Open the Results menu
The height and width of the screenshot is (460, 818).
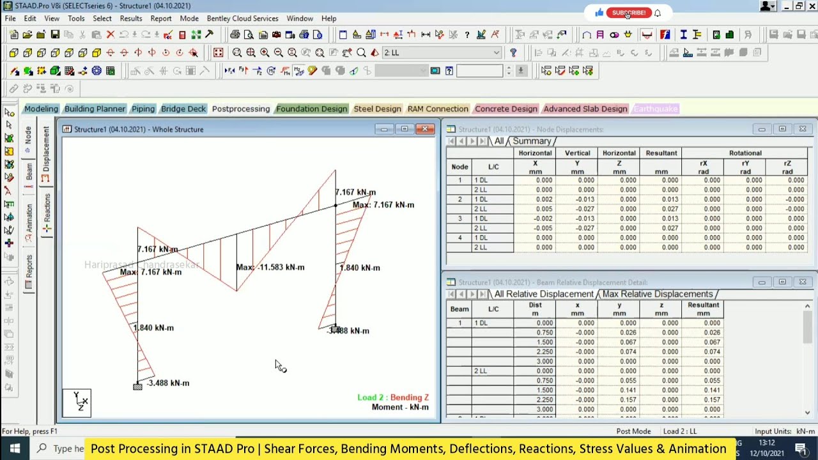point(131,19)
